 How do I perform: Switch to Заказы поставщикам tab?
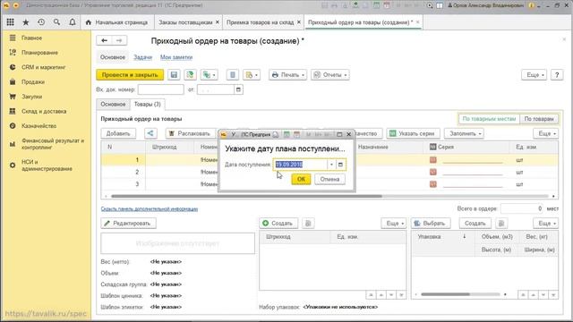click(x=185, y=22)
